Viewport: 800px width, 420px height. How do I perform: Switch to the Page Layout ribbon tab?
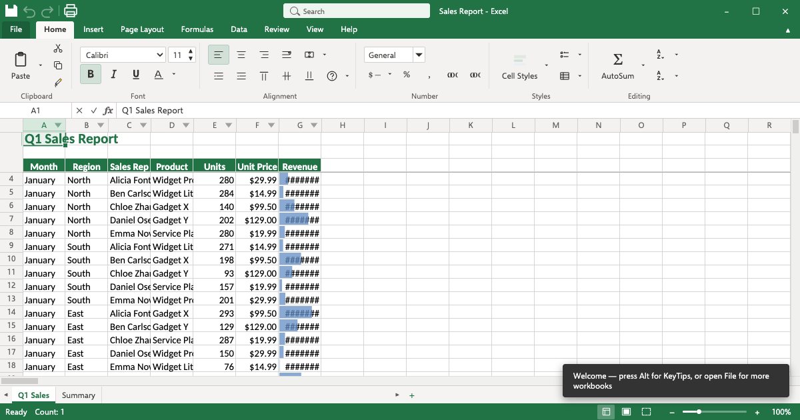[142, 29]
